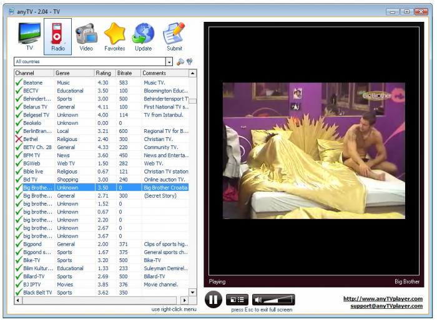This screenshot has width=437, height=322.
Task: Click the 'Movie channel.' comment
Action: coord(161,285)
